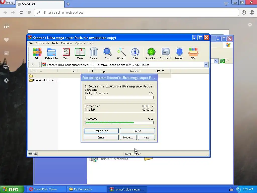Image resolution: width=257 pixels, height=193 pixels.
Task: Switch to My Documents taskbar button
Action: point(87,189)
